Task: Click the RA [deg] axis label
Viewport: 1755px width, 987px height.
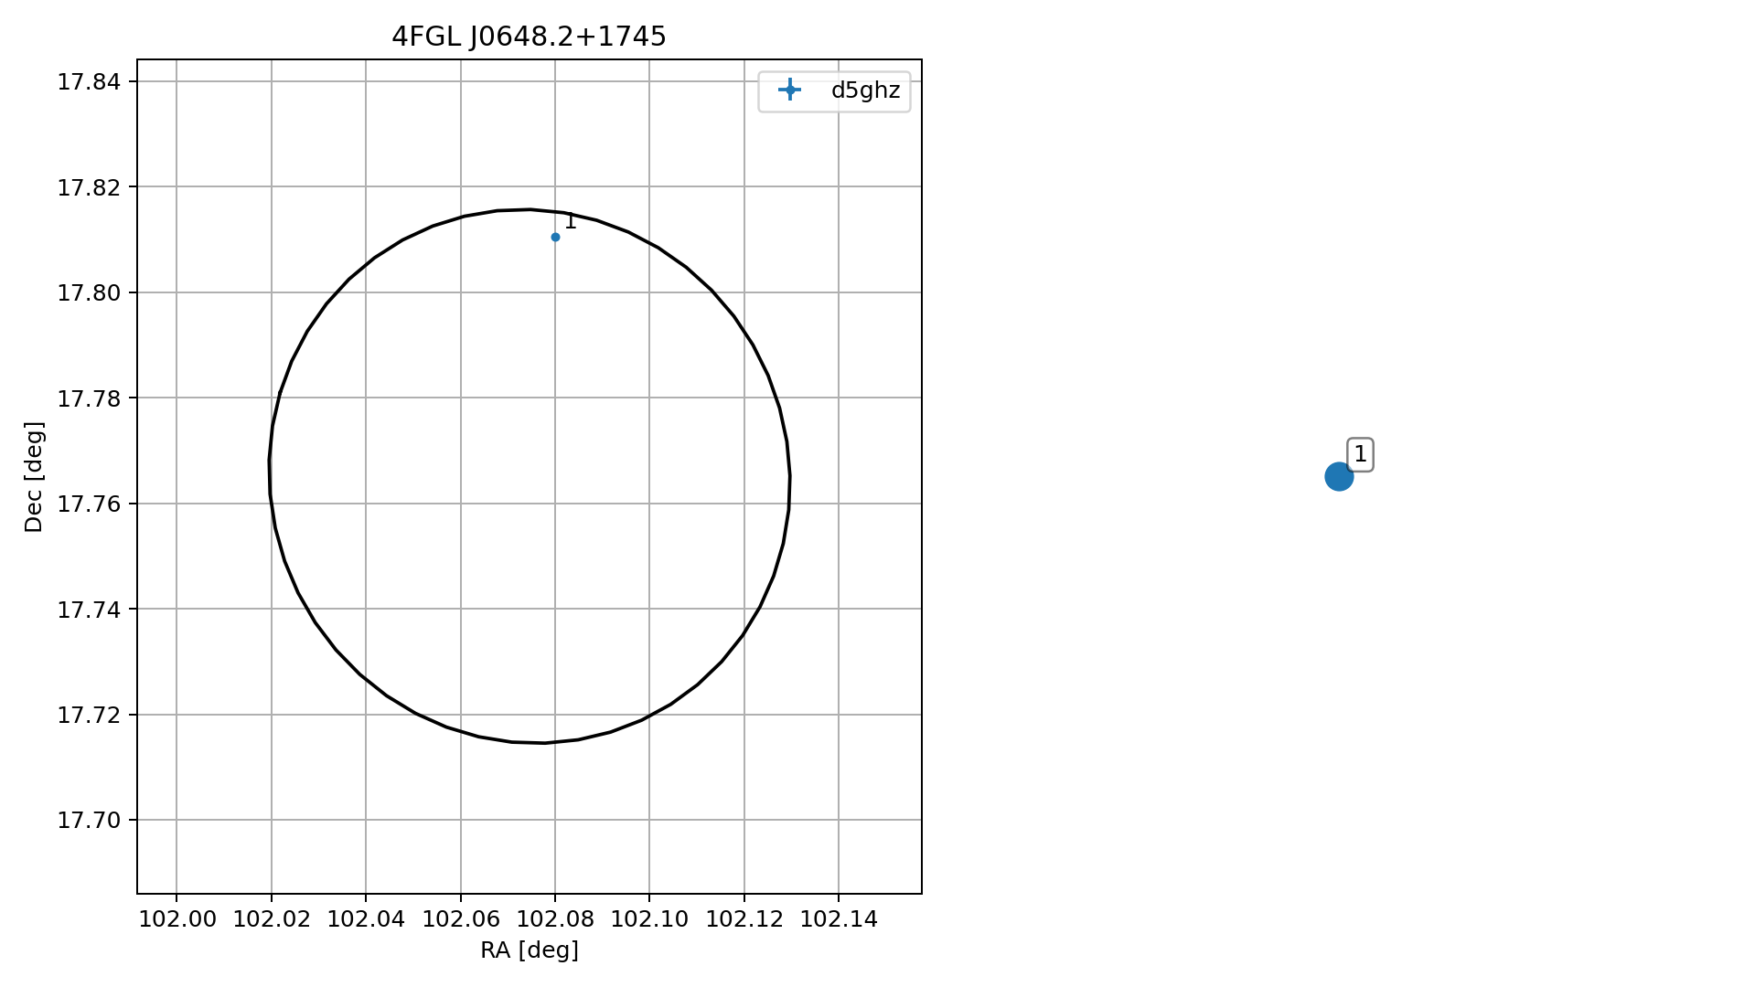Action: 530,950
